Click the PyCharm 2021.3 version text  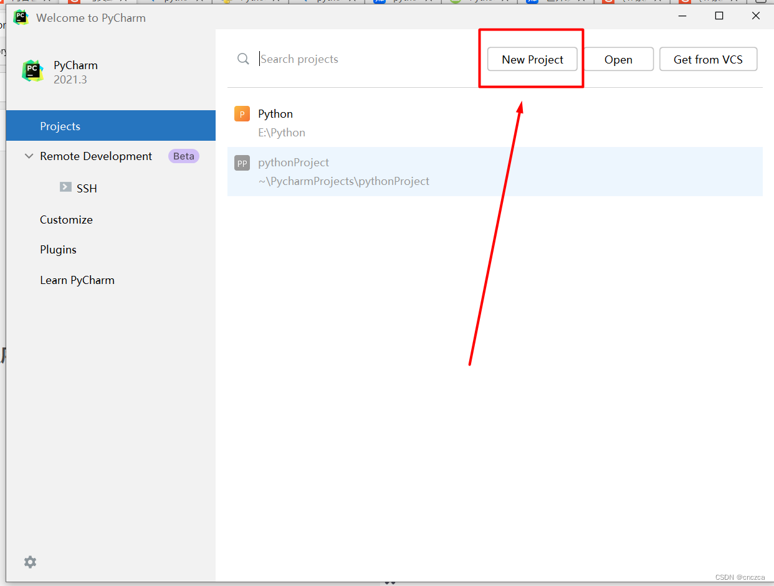point(70,80)
